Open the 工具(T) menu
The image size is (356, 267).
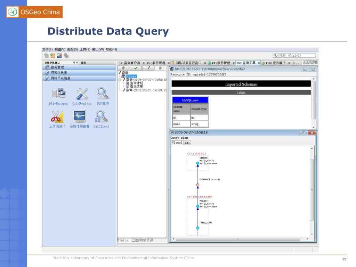(x=85, y=49)
